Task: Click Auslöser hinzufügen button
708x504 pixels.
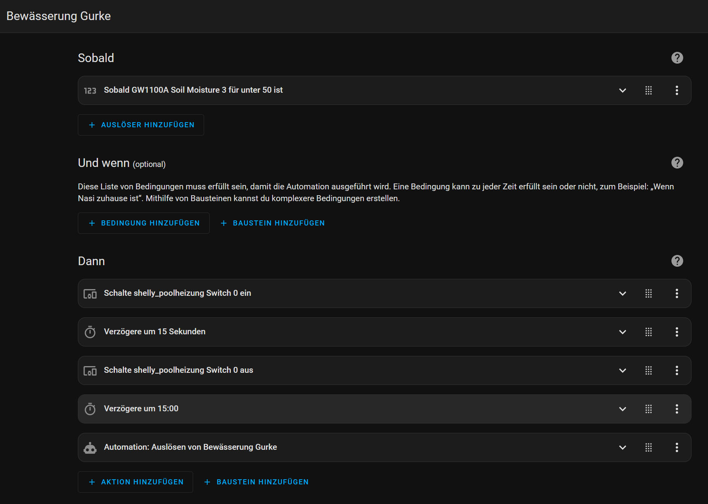Action: 141,125
